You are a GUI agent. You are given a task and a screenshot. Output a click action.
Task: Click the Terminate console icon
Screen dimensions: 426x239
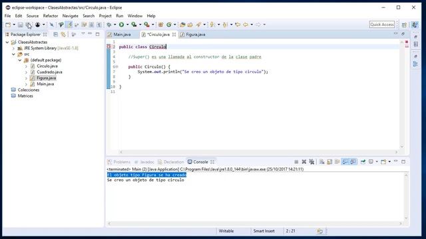coord(296,162)
